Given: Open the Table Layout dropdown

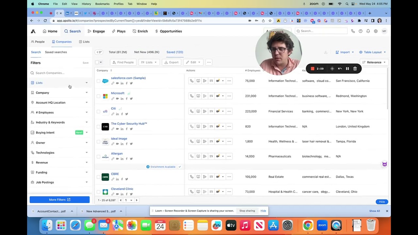Looking at the screenshot, I should [x=372, y=52].
